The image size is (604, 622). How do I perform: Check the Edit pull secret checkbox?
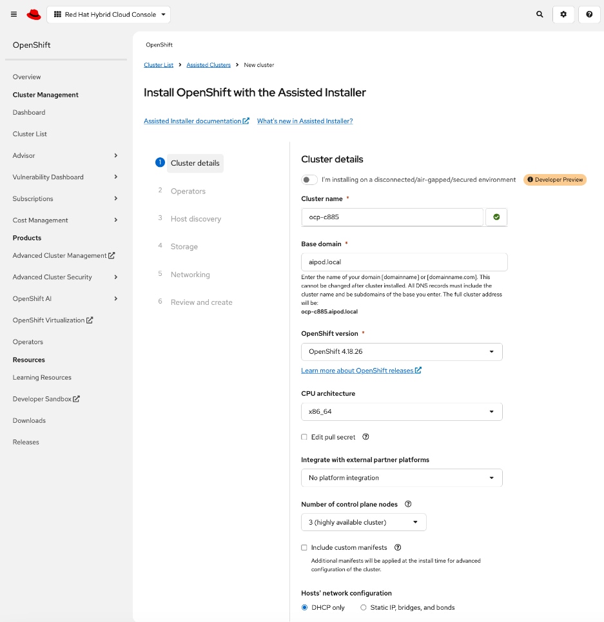(x=304, y=437)
